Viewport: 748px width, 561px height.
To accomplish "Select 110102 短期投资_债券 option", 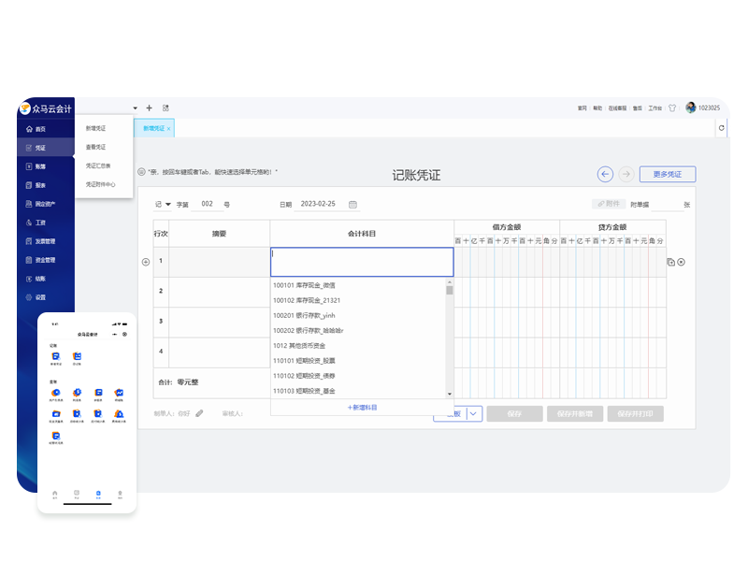I will click(x=358, y=376).
